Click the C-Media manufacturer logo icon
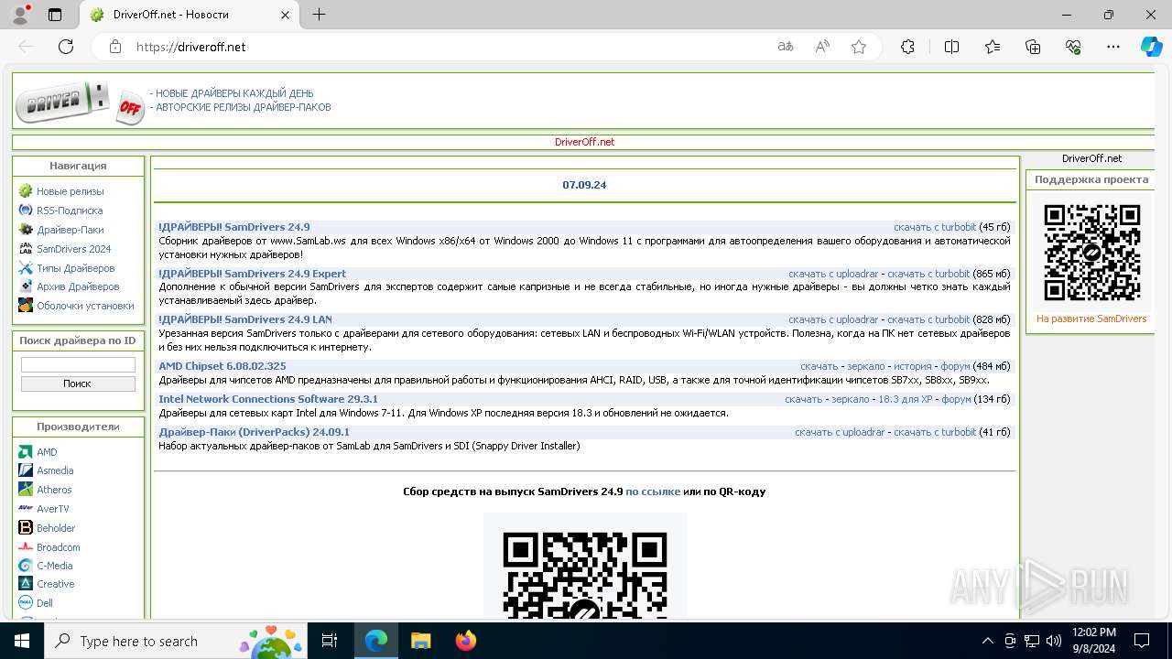The height and width of the screenshot is (659, 1172). (x=26, y=566)
